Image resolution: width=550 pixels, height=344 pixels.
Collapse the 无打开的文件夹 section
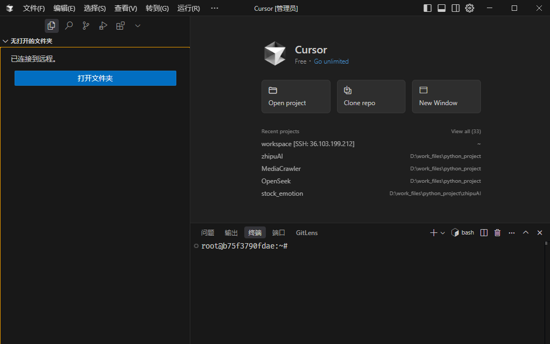click(x=5, y=41)
